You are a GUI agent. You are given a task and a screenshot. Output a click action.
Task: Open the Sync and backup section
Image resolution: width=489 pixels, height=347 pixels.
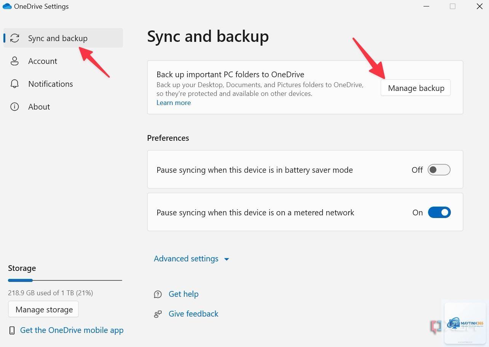pyautogui.click(x=63, y=38)
